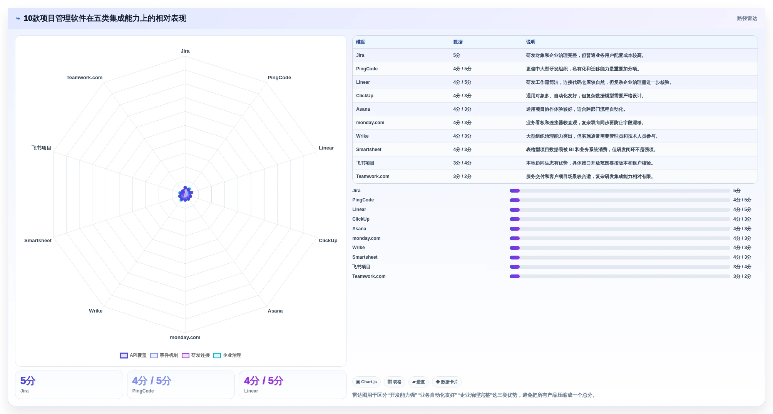The width and height of the screenshot is (773, 414).
Task: Toggle the API覆盖 legend item
Action: [x=133, y=356]
